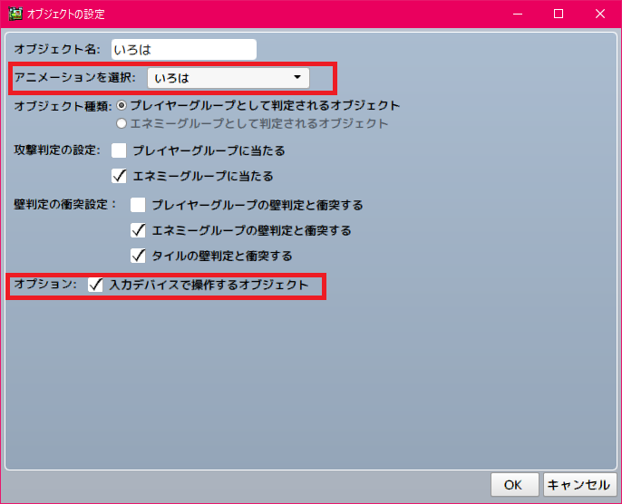Uncheck エネミーグループに当たる checkbox

(x=119, y=176)
